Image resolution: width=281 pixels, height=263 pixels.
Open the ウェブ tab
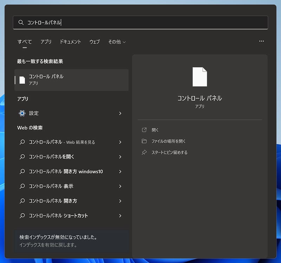pyautogui.click(x=94, y=42)
